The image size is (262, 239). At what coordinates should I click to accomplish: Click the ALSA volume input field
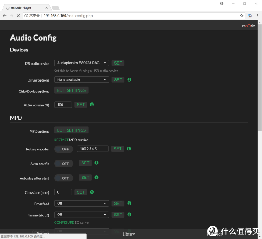(x=63, y=105)
